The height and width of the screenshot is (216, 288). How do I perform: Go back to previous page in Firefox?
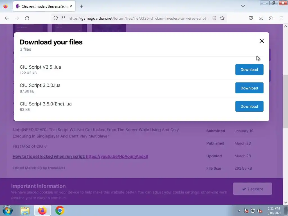click(7, 18)
